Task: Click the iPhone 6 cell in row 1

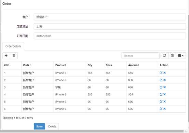Action: pyautogui.click(x=70, y=73)
